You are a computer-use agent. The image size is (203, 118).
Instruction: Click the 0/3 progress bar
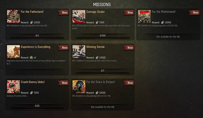pos(37,38)
